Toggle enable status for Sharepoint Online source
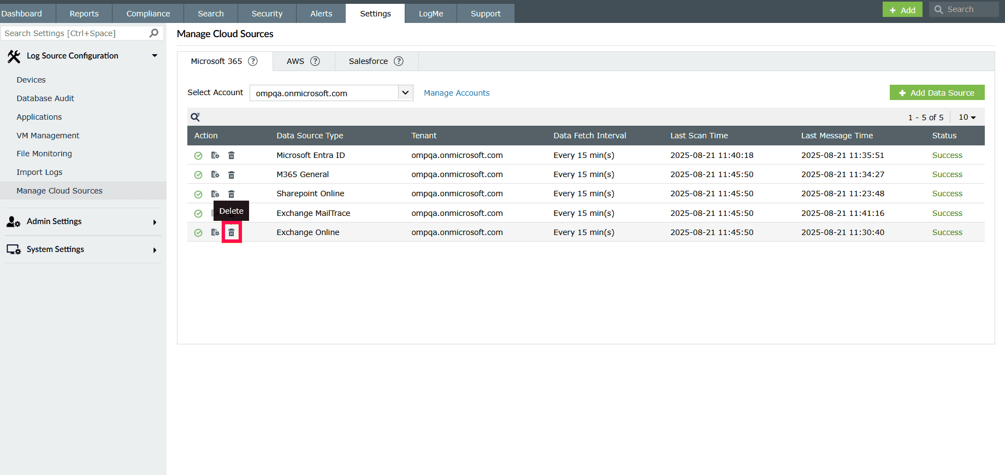 [198, 194]
